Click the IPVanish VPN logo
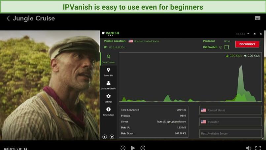 point(111,33)
